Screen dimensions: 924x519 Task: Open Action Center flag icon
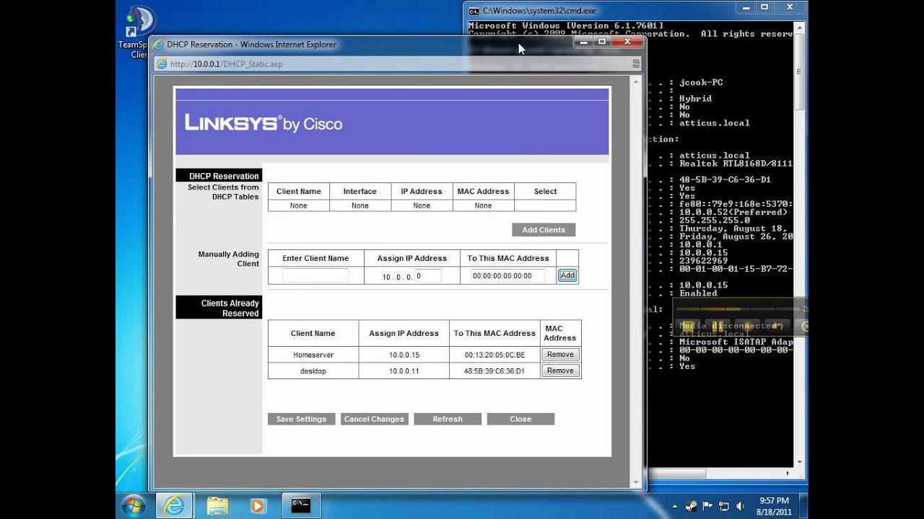(707, 506)
